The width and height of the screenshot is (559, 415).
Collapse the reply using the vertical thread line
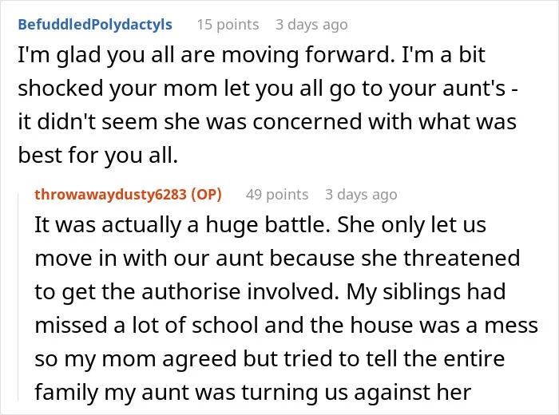[x=18, y=296]
